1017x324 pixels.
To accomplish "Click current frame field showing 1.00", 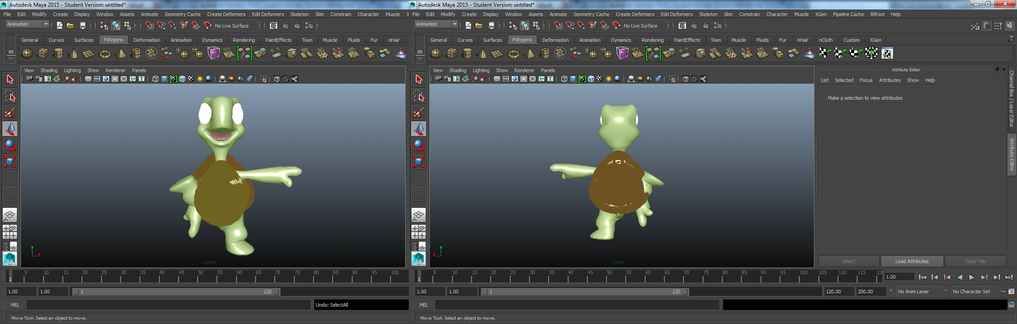I will (x=899, y=277).
